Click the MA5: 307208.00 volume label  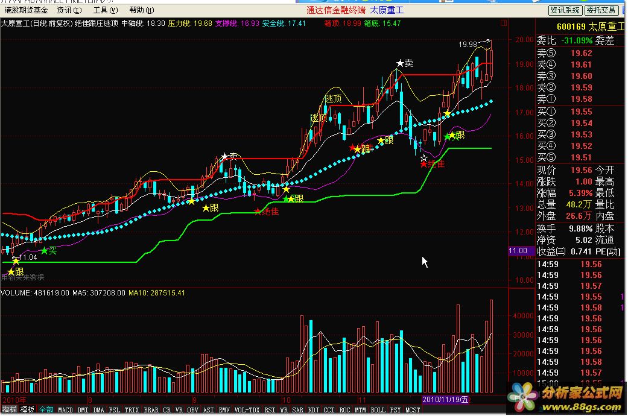[x=99, y=293]
